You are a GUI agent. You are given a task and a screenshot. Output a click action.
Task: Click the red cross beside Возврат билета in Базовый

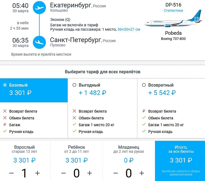pos(5,111)
